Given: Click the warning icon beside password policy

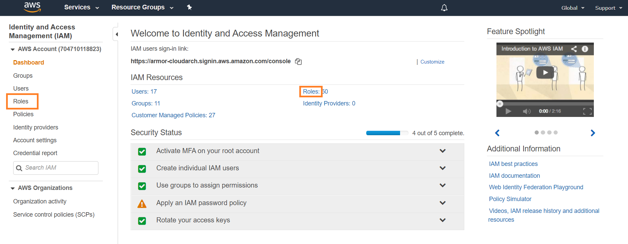Looking at the screenshot, I should point(142,203).
